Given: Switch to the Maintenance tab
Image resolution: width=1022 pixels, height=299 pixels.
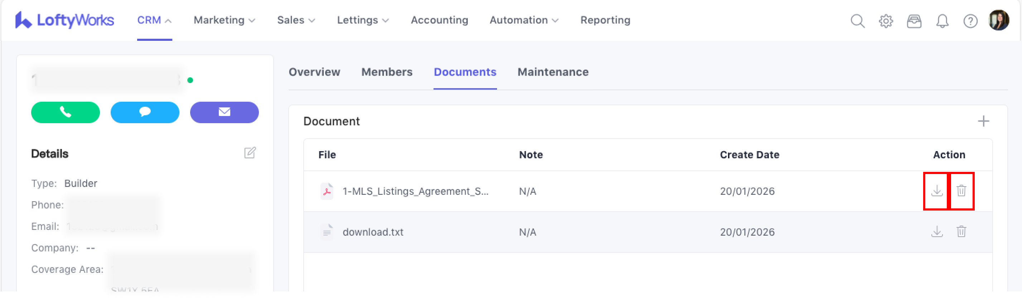Looking at the screenshot, I should [x=553, y=72].
